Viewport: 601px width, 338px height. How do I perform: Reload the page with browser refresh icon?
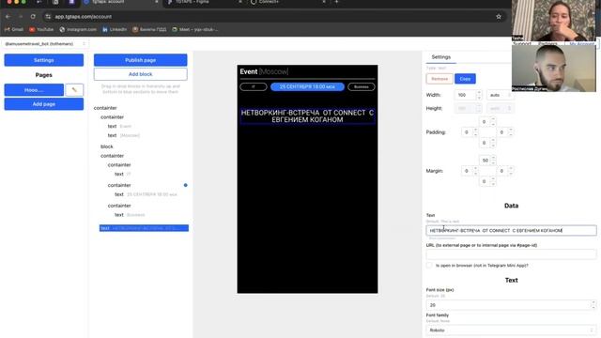33,17
